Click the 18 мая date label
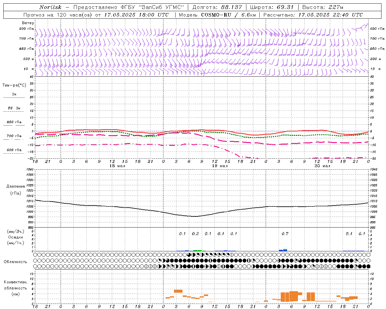This screenshot has width=386, height=309. 117,166
